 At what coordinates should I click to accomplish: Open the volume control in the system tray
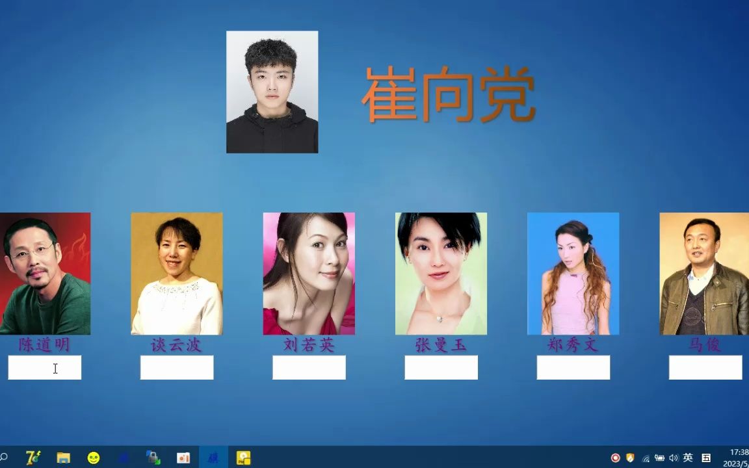click(x=673, y=457)
